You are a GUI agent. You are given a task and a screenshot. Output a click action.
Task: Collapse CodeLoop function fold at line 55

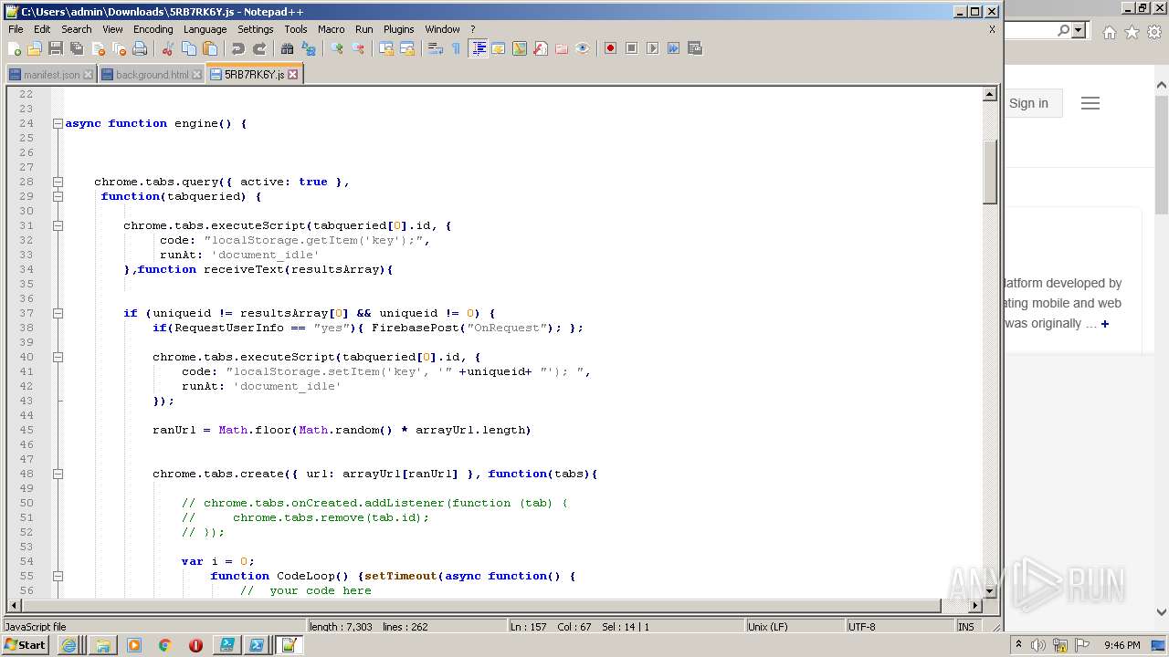(x=58, y=576)
